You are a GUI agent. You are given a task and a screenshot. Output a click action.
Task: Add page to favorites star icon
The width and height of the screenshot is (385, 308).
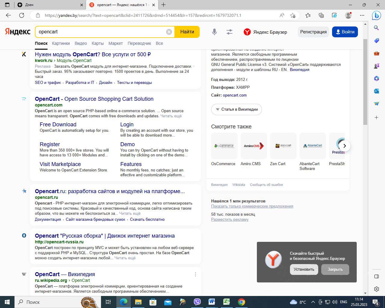click(293, 15)
